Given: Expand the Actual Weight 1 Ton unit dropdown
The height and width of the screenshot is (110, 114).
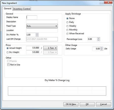Looking at the screenshot, I should point(50,48).
